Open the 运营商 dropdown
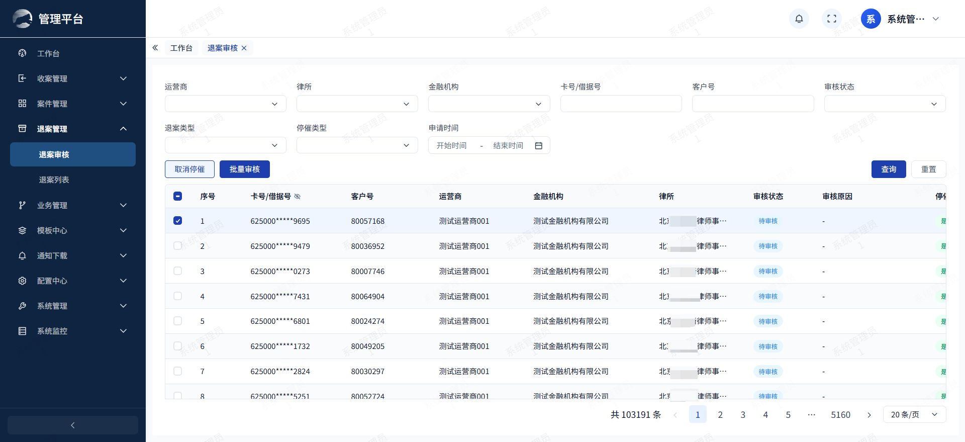 226,104
